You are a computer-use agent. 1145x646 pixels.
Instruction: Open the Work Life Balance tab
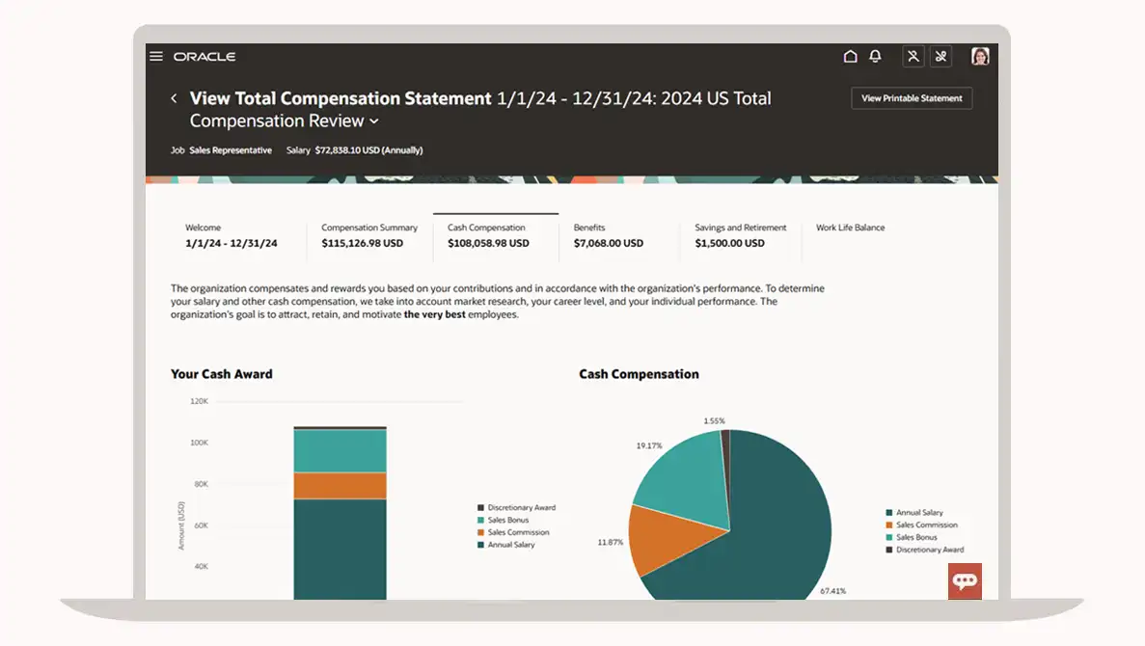tap(850, 229)
